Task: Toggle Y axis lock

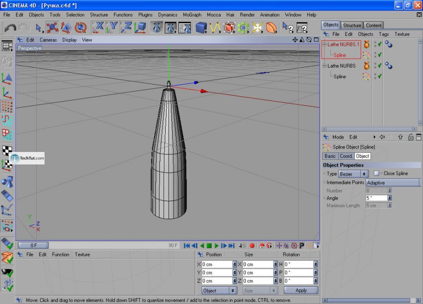Action: 112,28
